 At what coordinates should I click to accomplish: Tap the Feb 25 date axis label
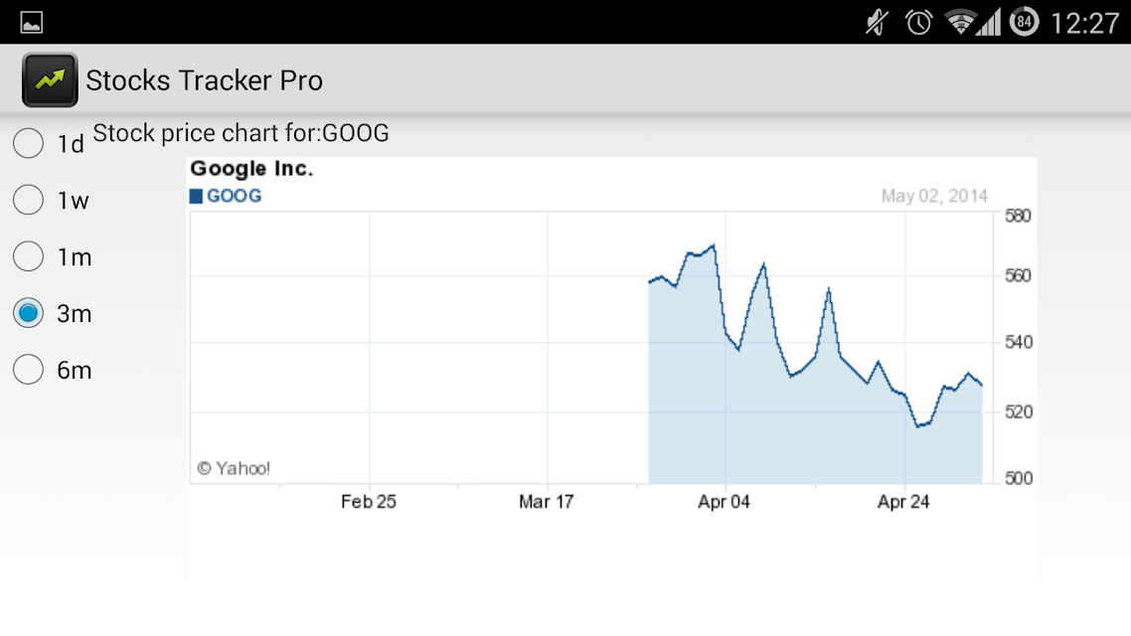coord(369,502)
